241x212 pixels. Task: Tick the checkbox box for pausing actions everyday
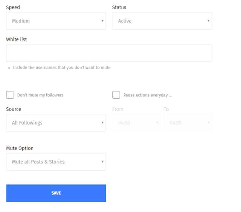116,95
